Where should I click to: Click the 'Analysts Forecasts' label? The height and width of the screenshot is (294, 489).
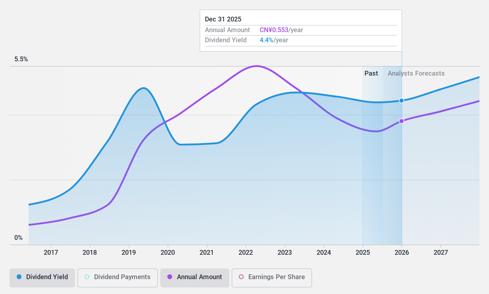(416, 73)
